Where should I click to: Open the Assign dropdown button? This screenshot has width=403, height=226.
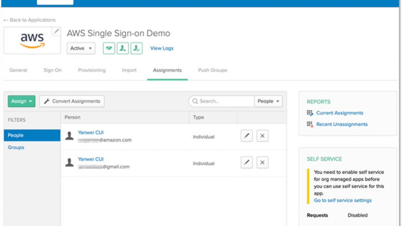click(22, 101)
